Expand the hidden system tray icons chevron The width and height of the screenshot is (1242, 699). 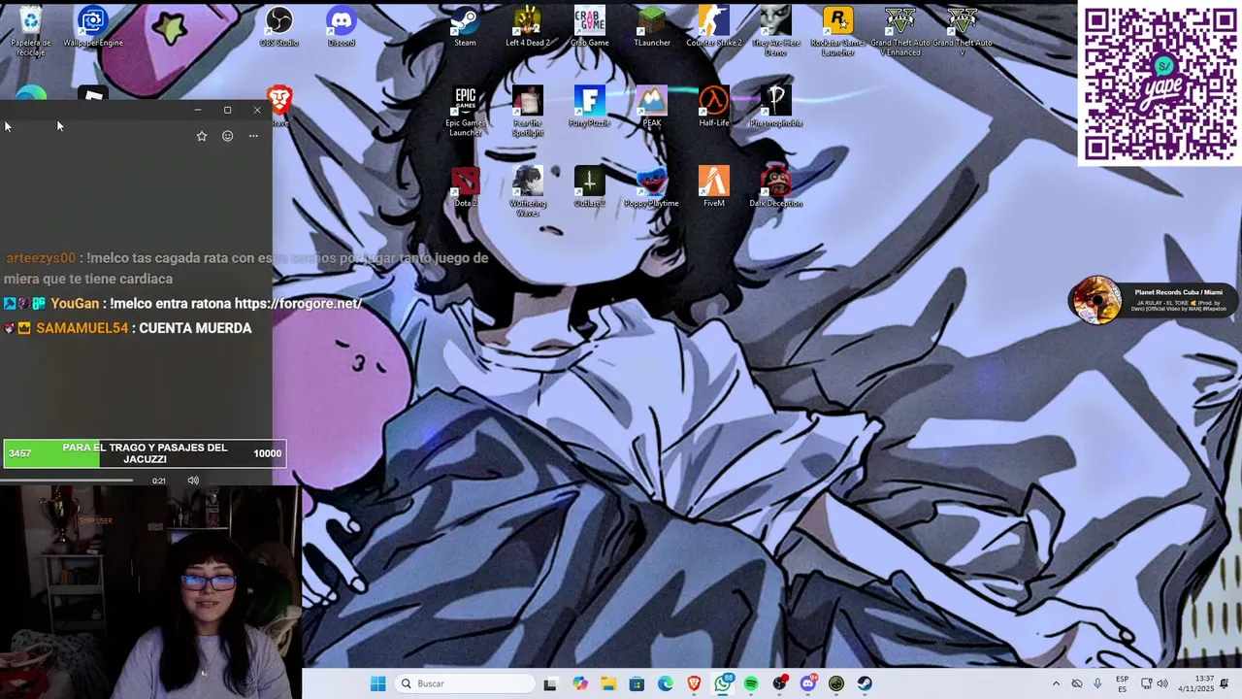tap(1056, 683)
